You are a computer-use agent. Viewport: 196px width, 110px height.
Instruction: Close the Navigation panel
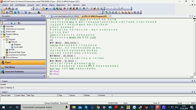(x=44, y=16)
